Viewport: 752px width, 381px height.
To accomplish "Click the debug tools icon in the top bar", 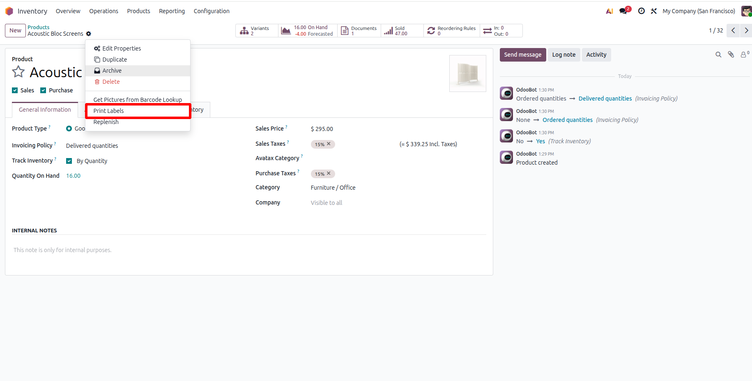I will point(654,11).
